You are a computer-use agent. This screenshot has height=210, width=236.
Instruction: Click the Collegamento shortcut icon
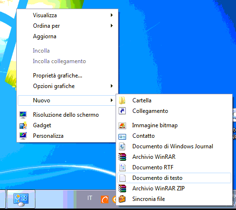pyautogui.click(x=122, y=111)
